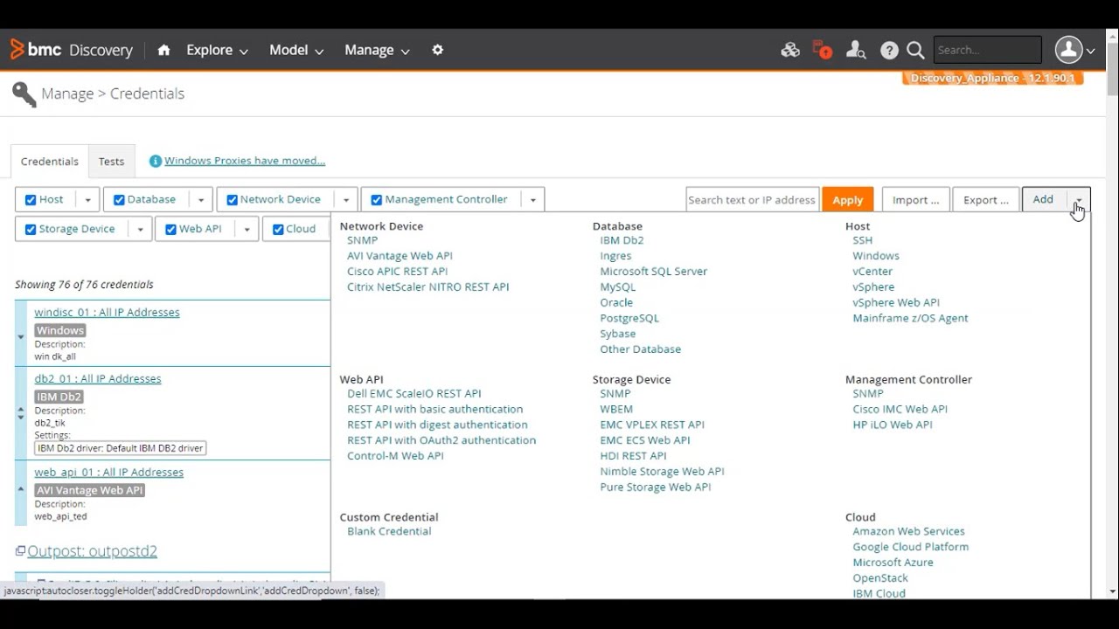Open web_api_01 : All IP Addresses link
Screen dimensions: 1119x629
[x=109, y=473]
